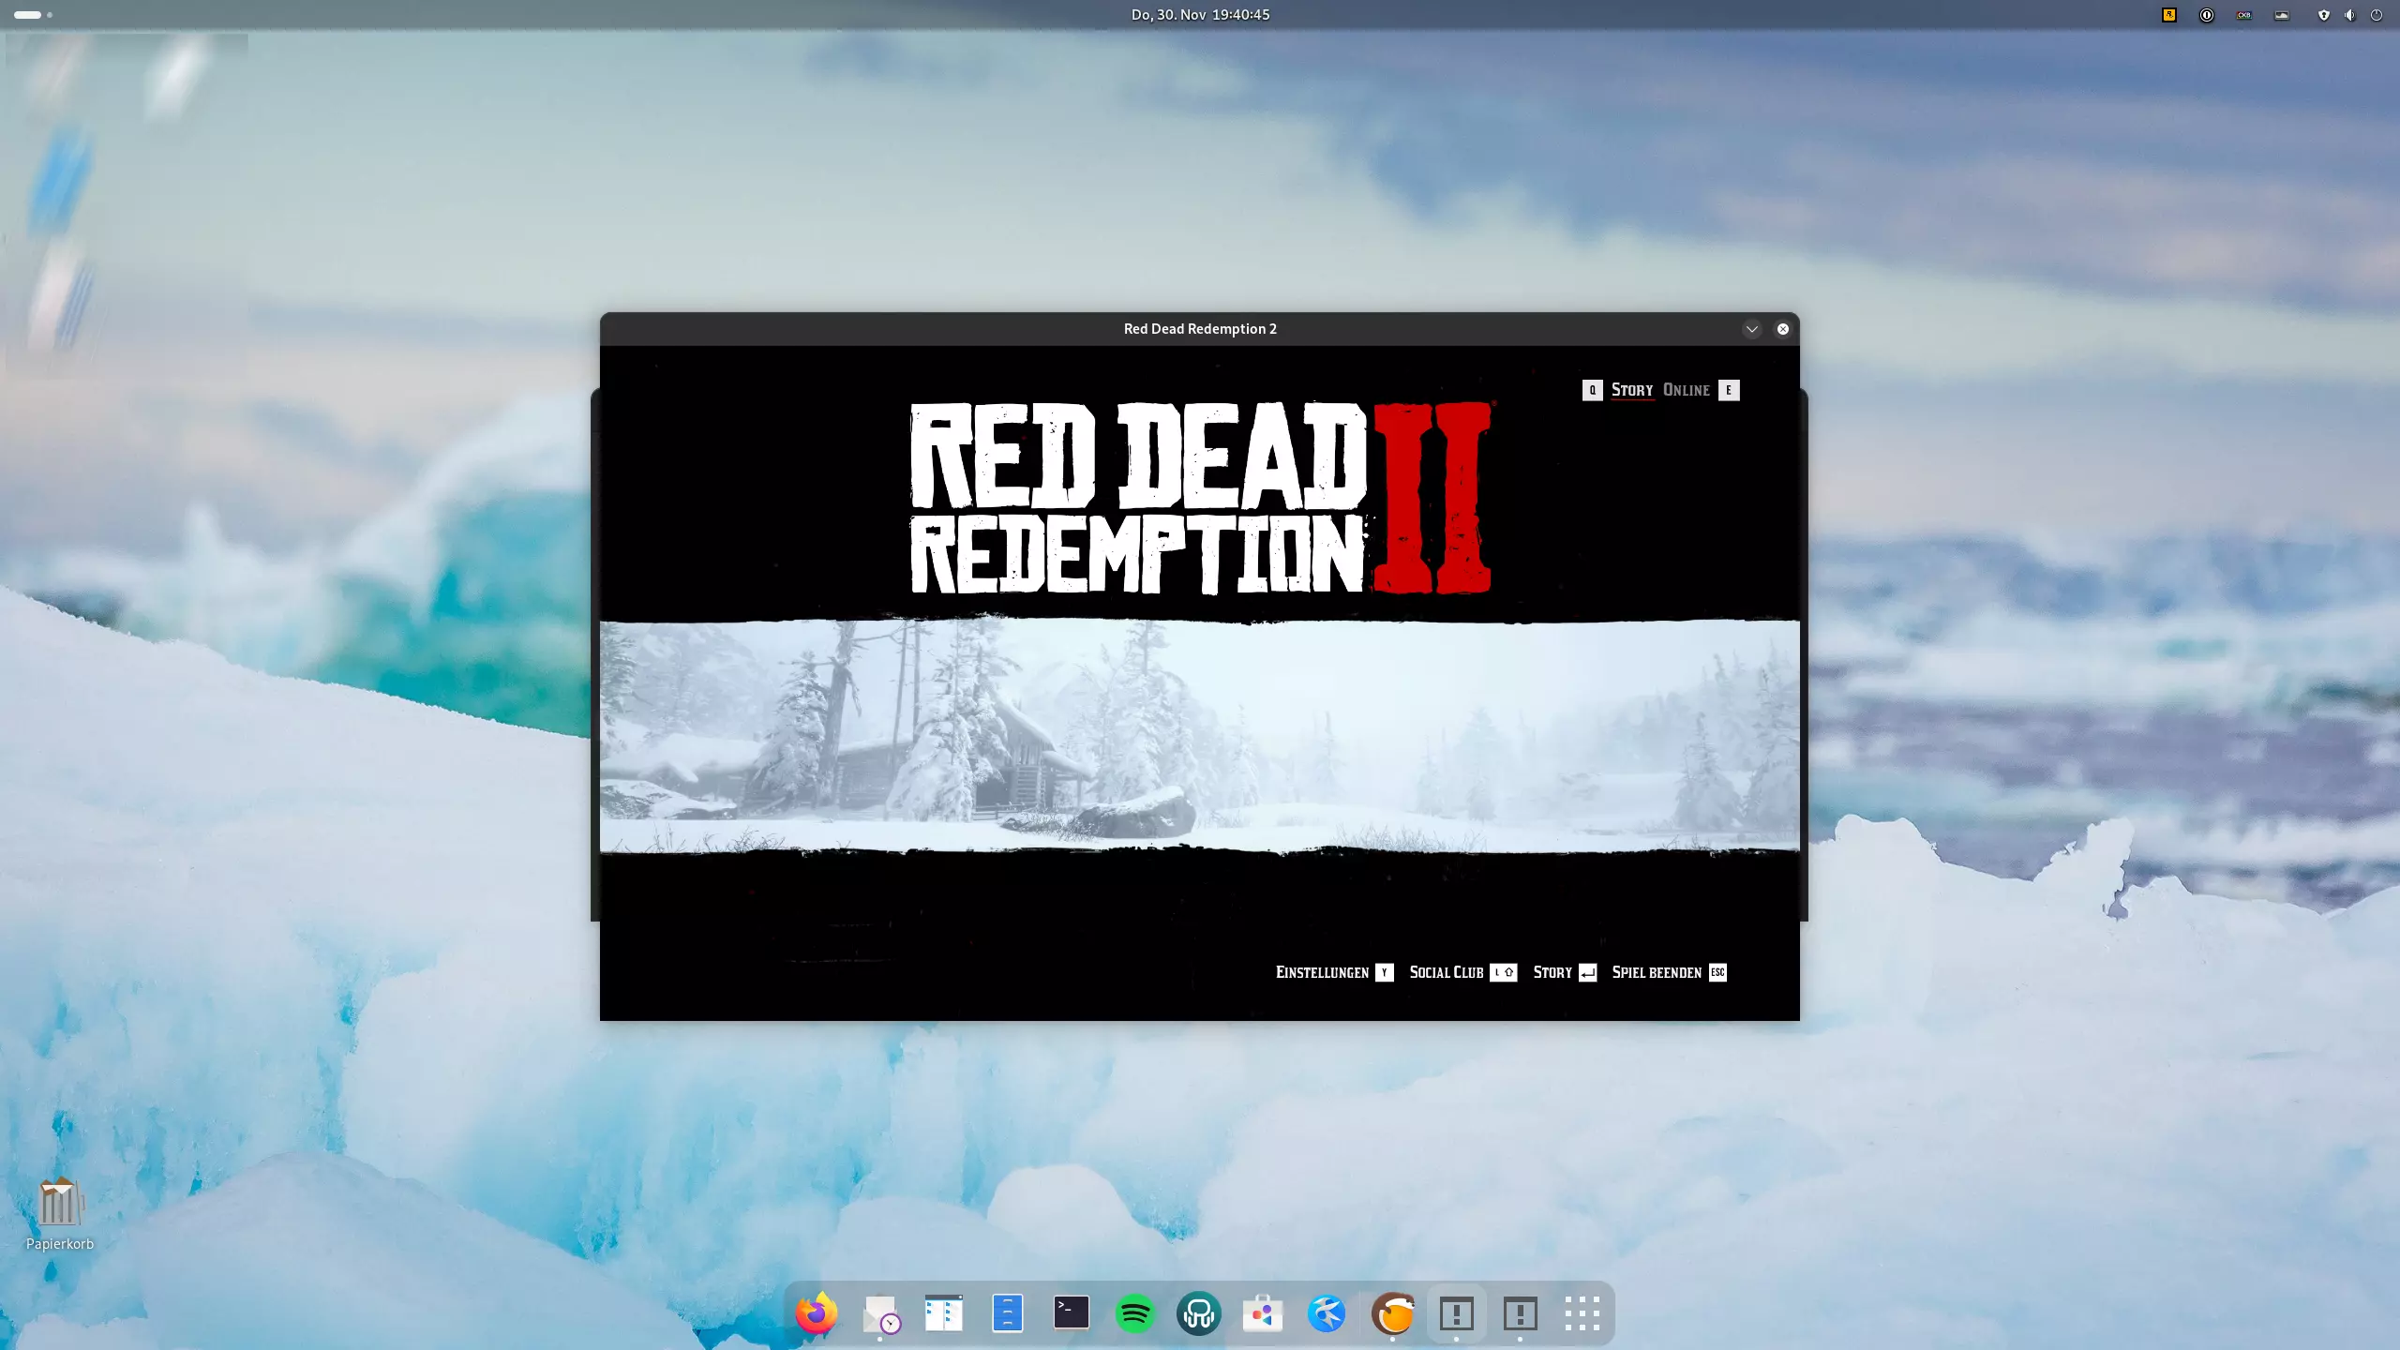Open the power menu in the top bar
This screenshot has height=1350, width=2400.
[x=2376, y=15]
